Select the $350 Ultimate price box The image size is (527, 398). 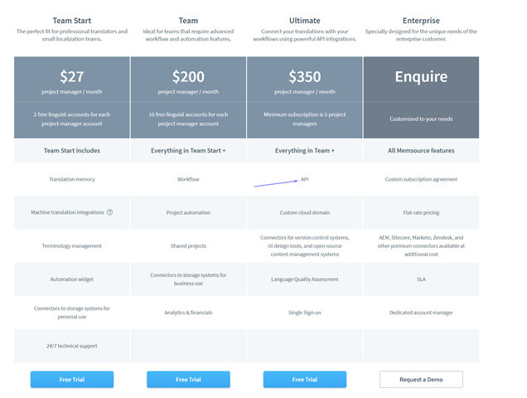click(x=304, y=79)
